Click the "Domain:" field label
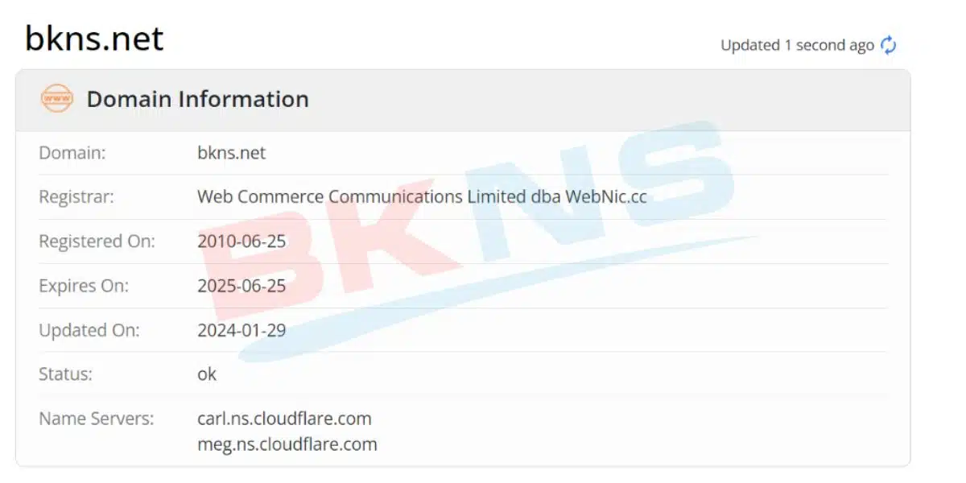The width and height of the screenshot is (966, 483). (x=72, y=152)
